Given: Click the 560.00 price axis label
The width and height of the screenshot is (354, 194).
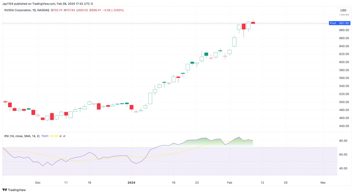Looking at the screenshot, I should (x=344, y=78).
